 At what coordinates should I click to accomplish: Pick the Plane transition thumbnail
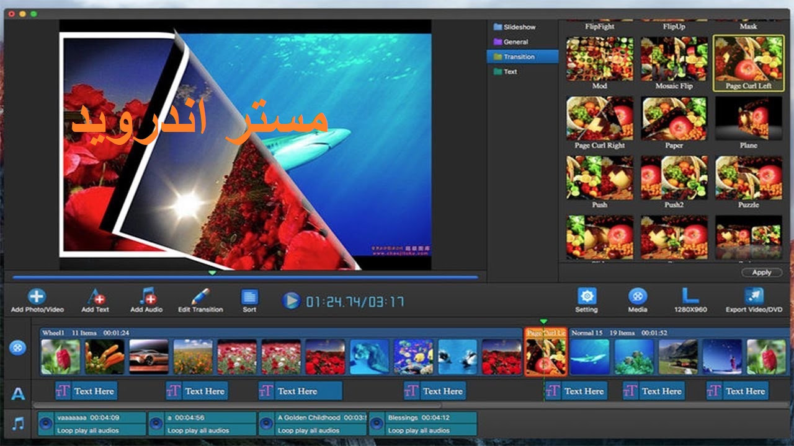749,118
